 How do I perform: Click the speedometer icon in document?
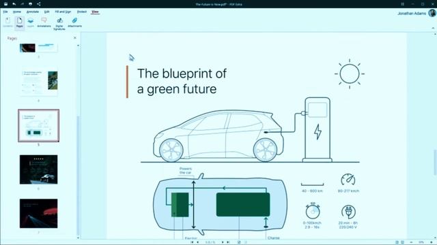348,180
